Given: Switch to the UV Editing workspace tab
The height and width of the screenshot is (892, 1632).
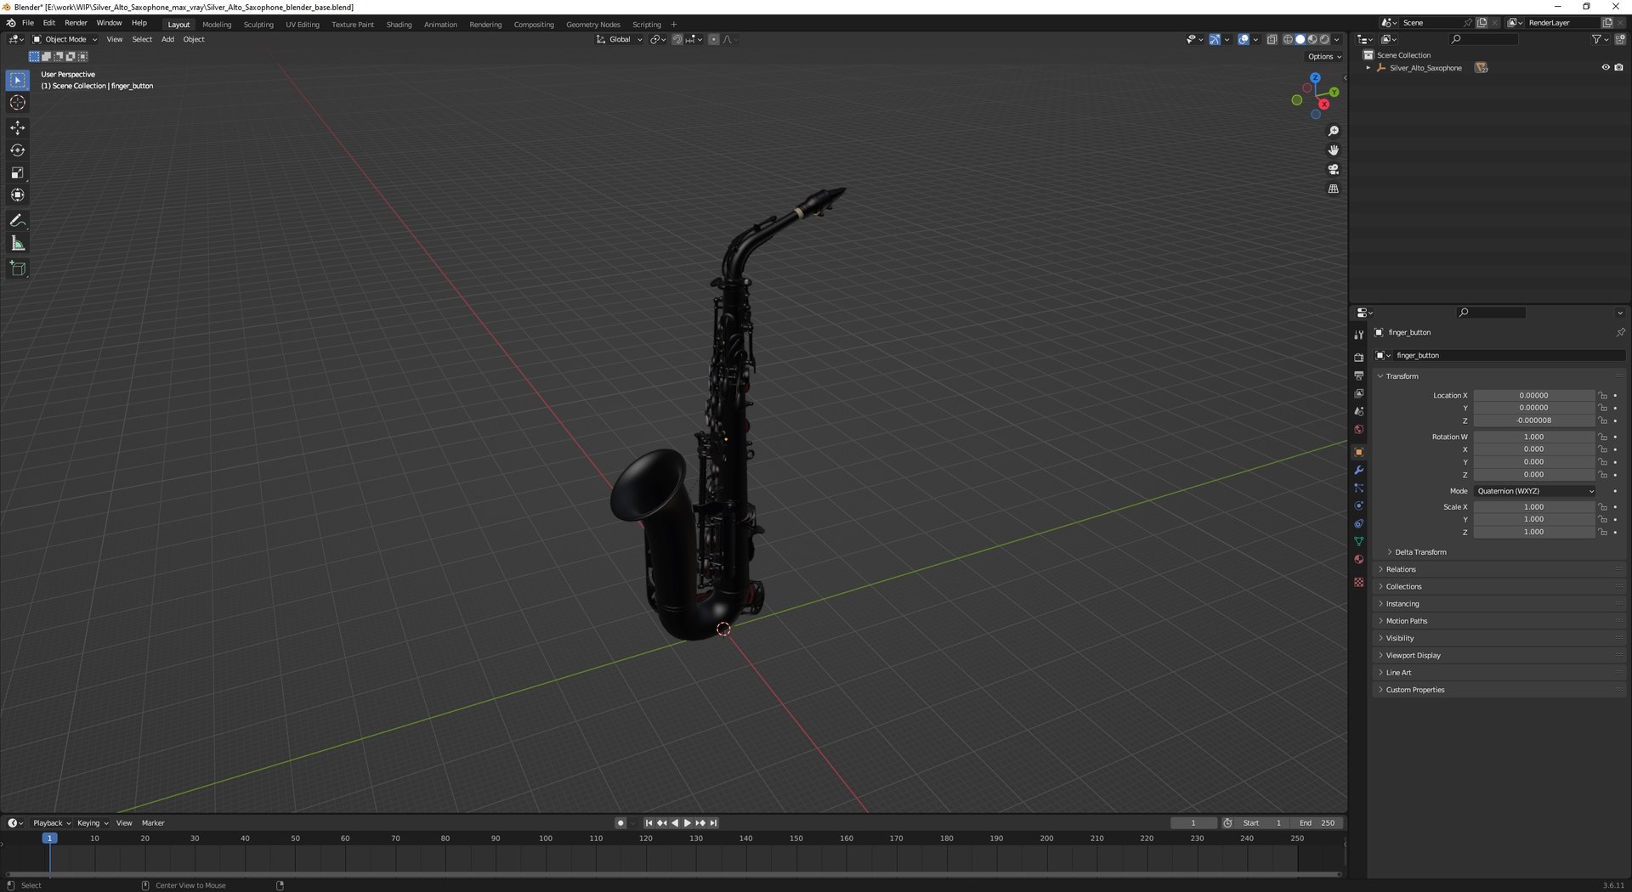Looking at the screenshot, I should pos(303,25).
